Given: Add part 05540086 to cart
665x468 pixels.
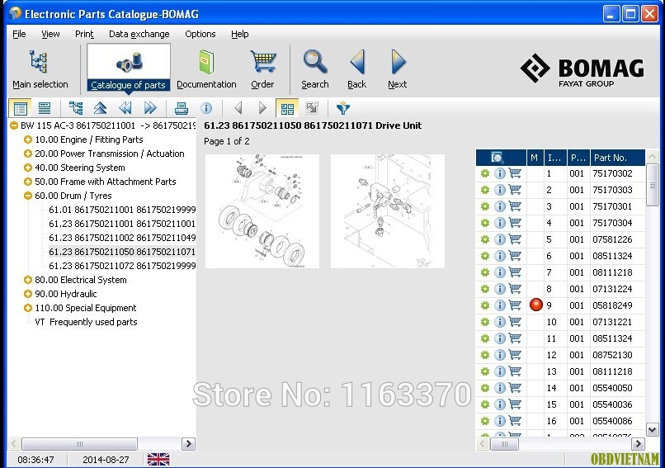Looking at the screenshot, I should [x=515, y=421].
